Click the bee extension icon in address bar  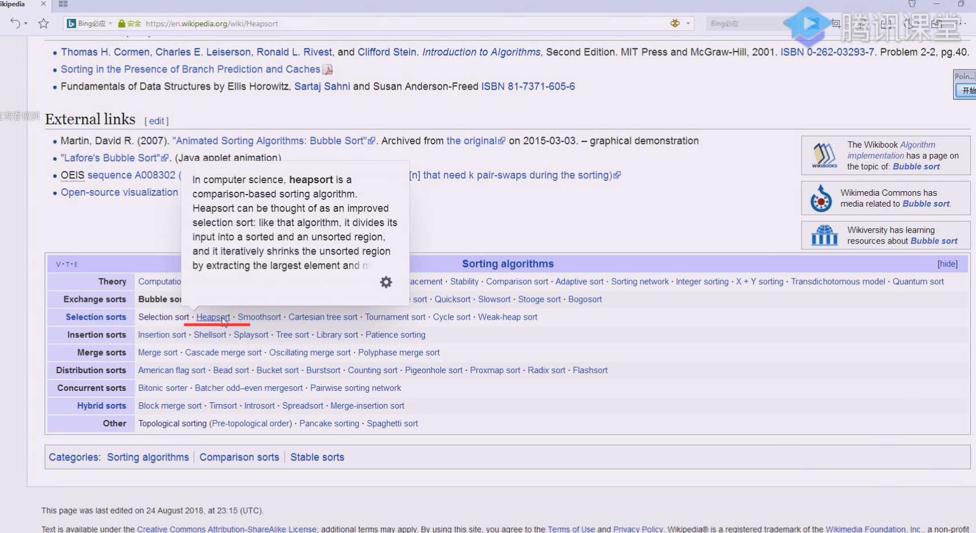pyautogui.click(x=675, y=23)
